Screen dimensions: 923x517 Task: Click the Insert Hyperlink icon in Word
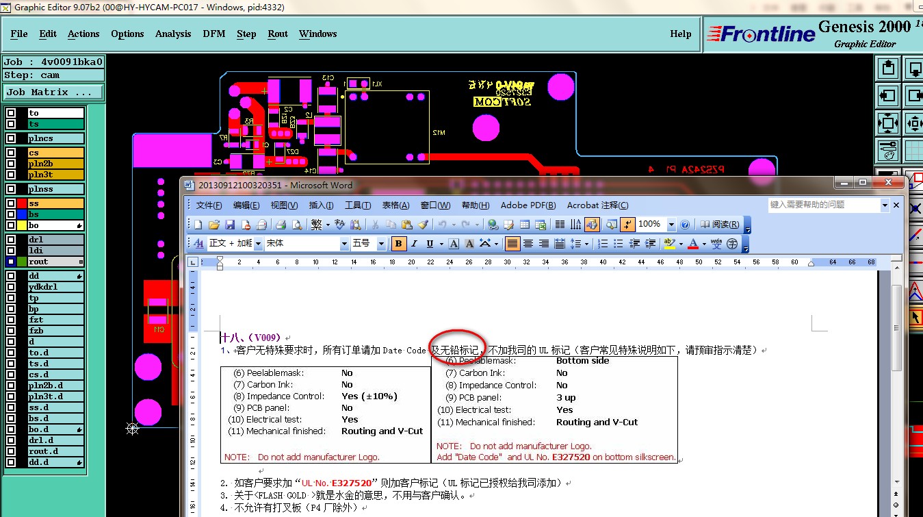493,225
